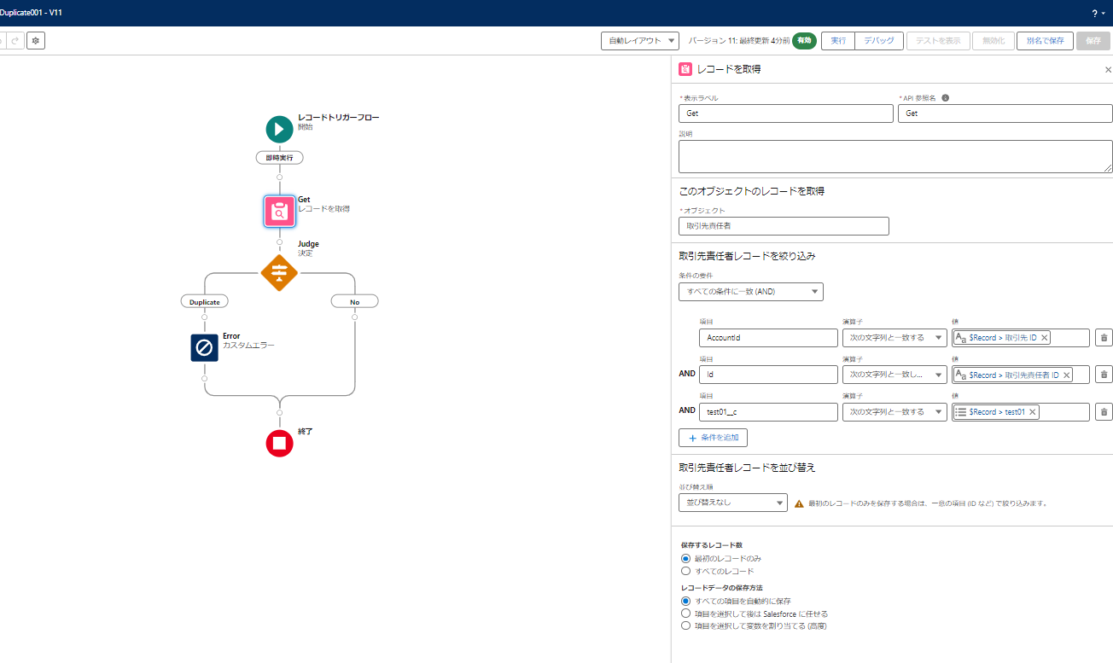The image size is (1113, 663).
Task: Click the バージョン 11 last-updated text
Action: (x=738, y=41)
